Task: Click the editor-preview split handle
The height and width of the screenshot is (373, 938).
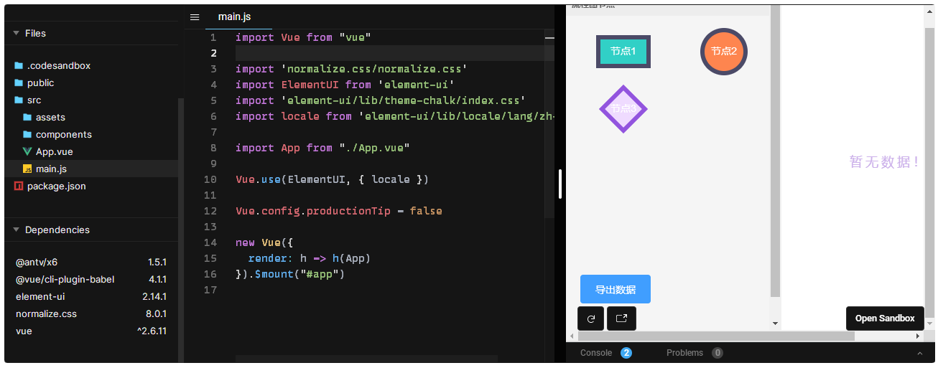Action: 560,184
